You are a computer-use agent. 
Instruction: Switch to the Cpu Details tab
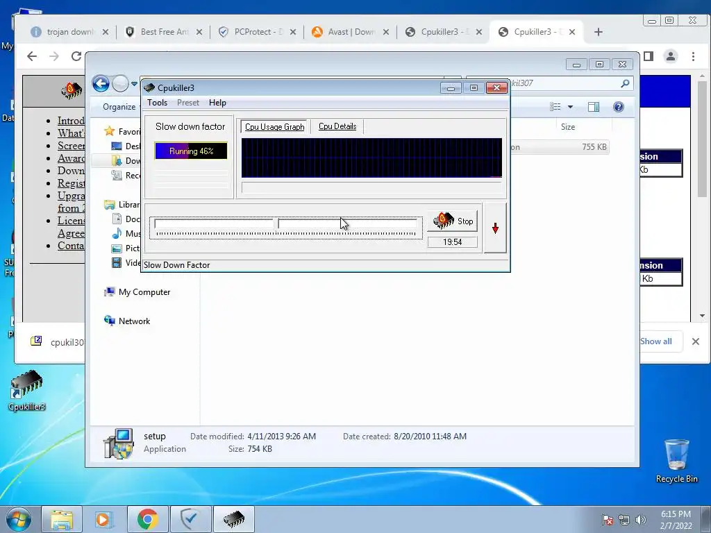pos(337,126)
